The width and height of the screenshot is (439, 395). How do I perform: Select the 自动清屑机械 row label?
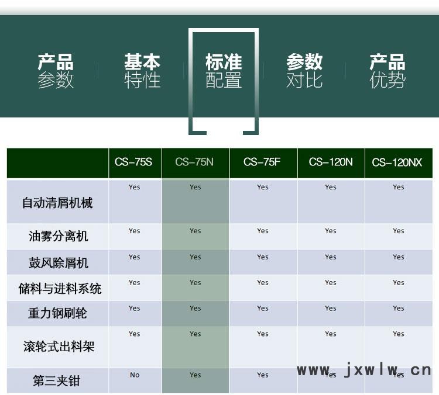click(57, 203)
